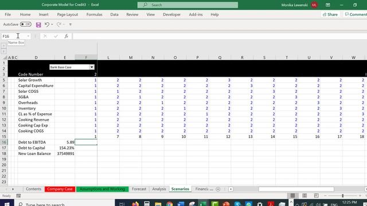
Task: Open the View ribbon tab
Action: 150,14
